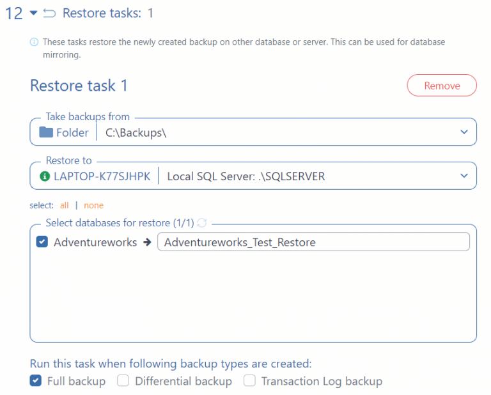This screenshot has width=491, height=395.
Task: Toggle the Full backup checkbox
Action: click(36, 381)
